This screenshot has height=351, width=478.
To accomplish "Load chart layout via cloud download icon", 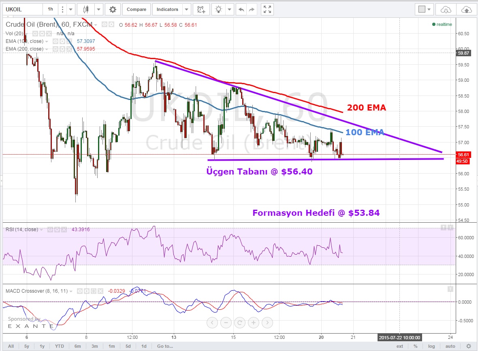I will (x=445, y=9).
